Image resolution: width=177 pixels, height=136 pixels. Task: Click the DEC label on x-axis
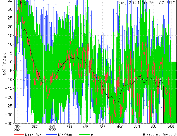click(35, 127)
